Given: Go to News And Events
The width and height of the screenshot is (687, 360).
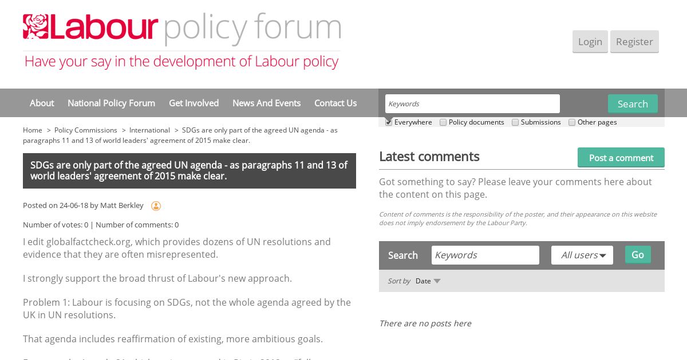Looking at the screenshot, I should click(x=266, y=103).
